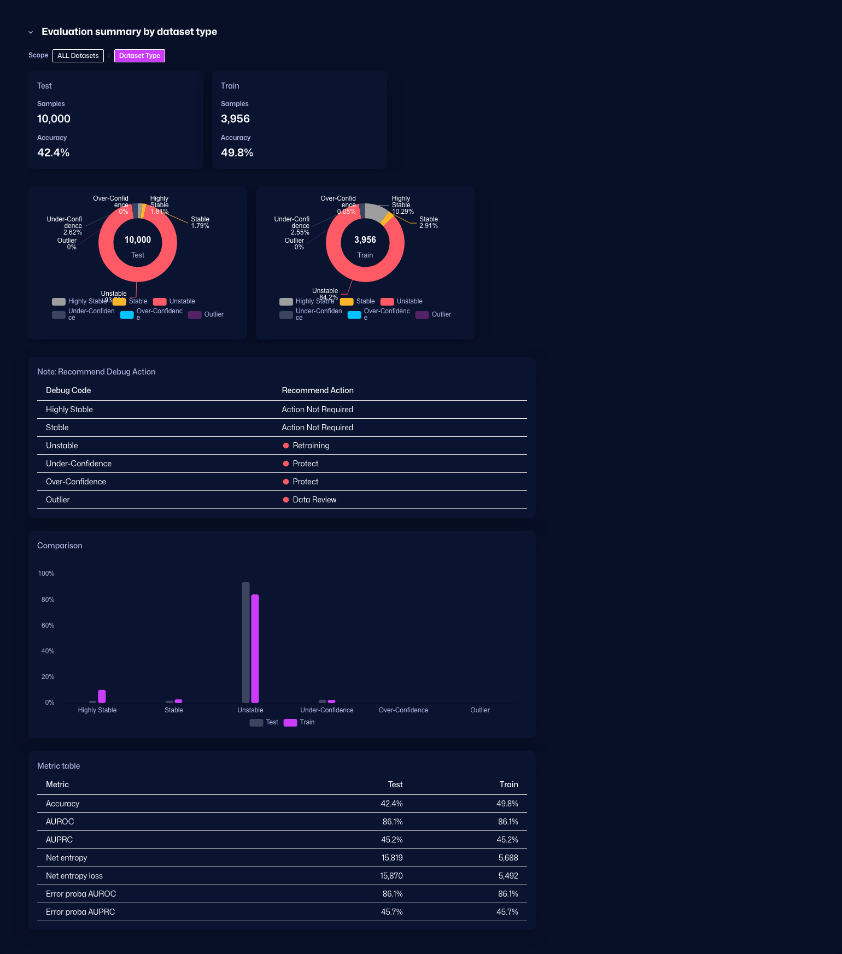Click Highly Stable legend swatch in Test donut
Image resolution: width=842 pixels, height=954 pixels.
coord(59,302)
